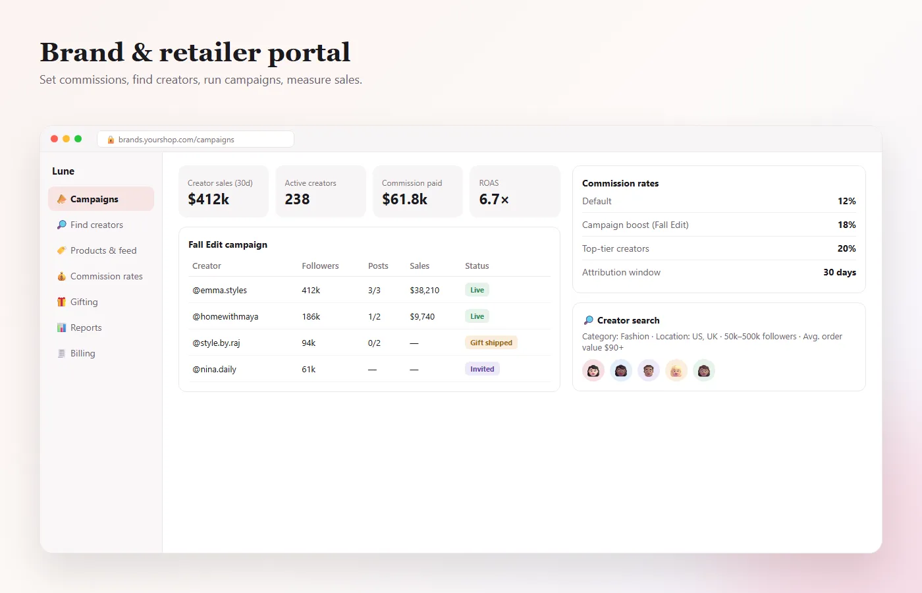The width and height of the screenshot is (922, 593).
Task: Sort by the Creator column header
Action: point(207,266)
